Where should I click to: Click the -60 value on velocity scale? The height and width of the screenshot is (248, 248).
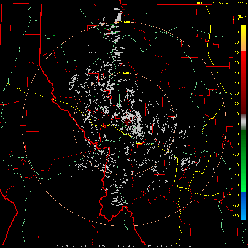click(x=236, y=185)
